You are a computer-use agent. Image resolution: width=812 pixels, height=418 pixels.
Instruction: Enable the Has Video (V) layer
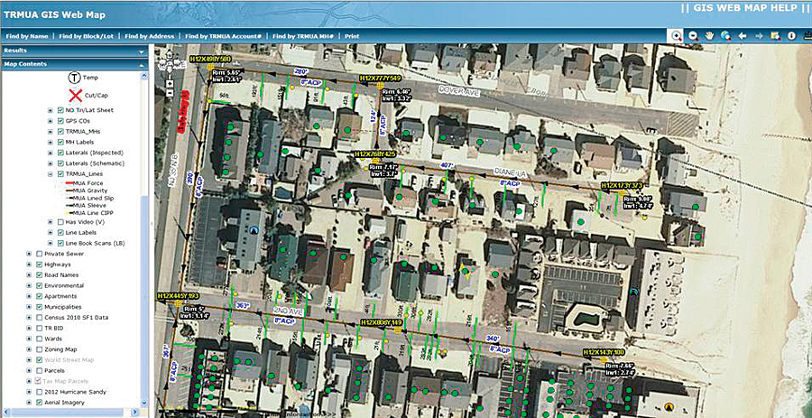pyautogui.click(x=60, y=222)
